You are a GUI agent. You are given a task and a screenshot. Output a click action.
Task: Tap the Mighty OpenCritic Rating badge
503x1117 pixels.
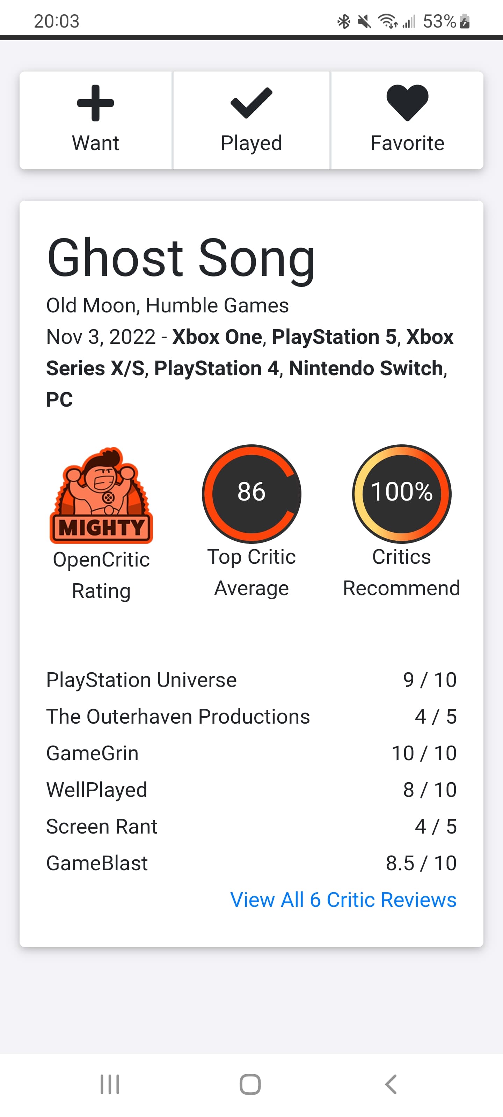[101, 495]
